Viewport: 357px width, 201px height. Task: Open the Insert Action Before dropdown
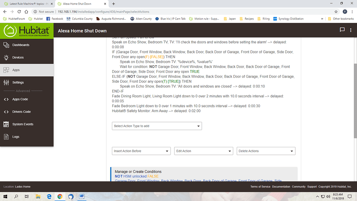(x=141, y=151)
